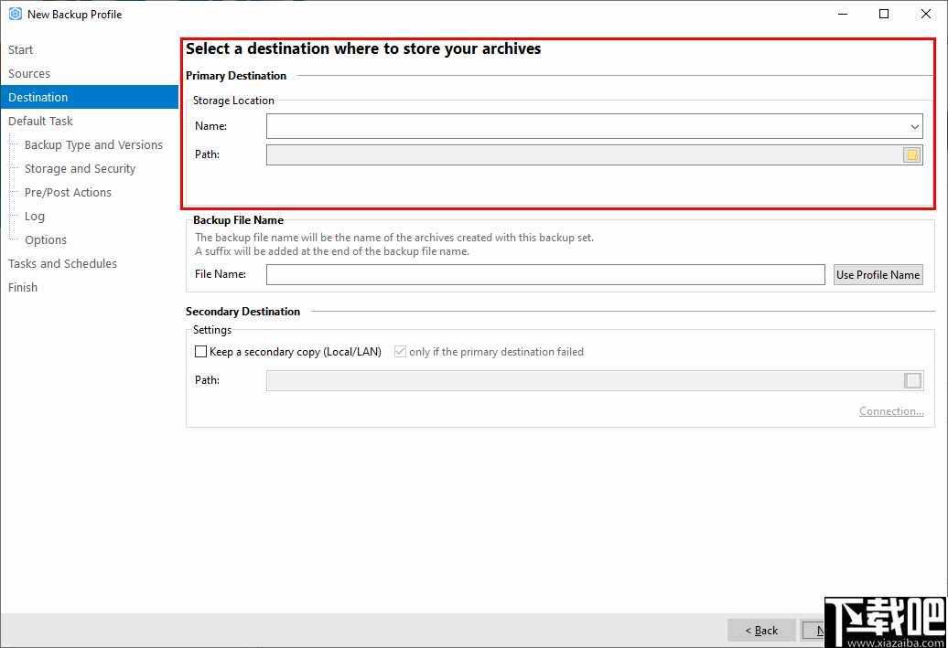Open Backup Type and Versions
948x648 pixels.
click(x=93, y=145)
